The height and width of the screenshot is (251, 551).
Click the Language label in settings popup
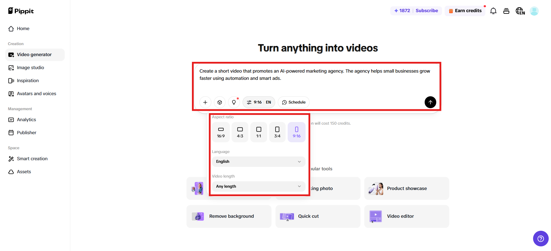click(221, 152)
